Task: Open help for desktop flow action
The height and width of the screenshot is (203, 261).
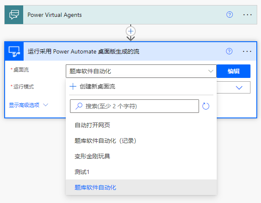Action: 229,51
